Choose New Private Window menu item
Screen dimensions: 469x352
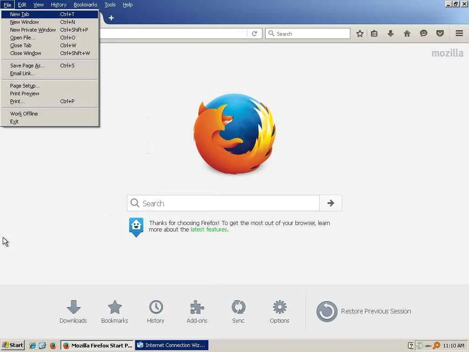pos(49,30)
